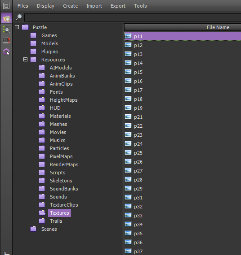Click the image icon of p34

click(x=128, y=224)
